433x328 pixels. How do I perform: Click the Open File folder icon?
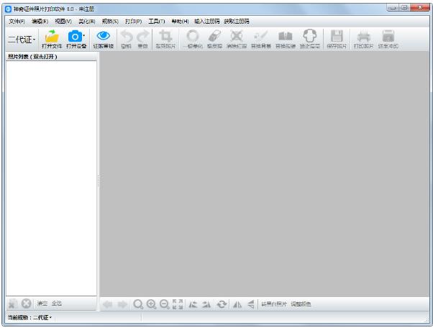(52, 37)
